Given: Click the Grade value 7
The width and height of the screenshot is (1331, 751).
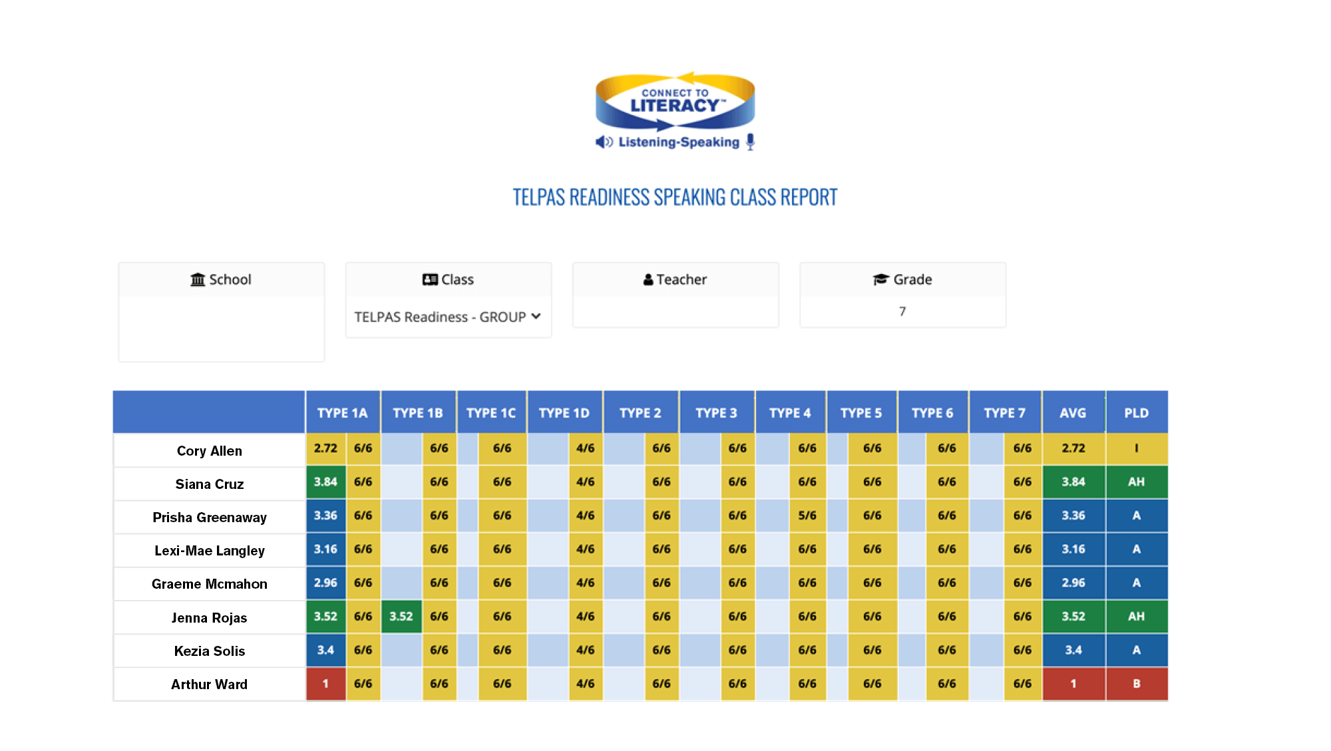Looking at the screenshot, I should 902,311.
